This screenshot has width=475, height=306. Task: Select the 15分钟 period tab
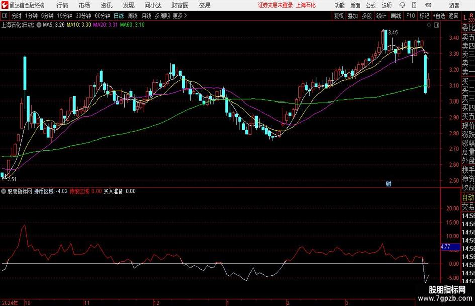(65, 16)
